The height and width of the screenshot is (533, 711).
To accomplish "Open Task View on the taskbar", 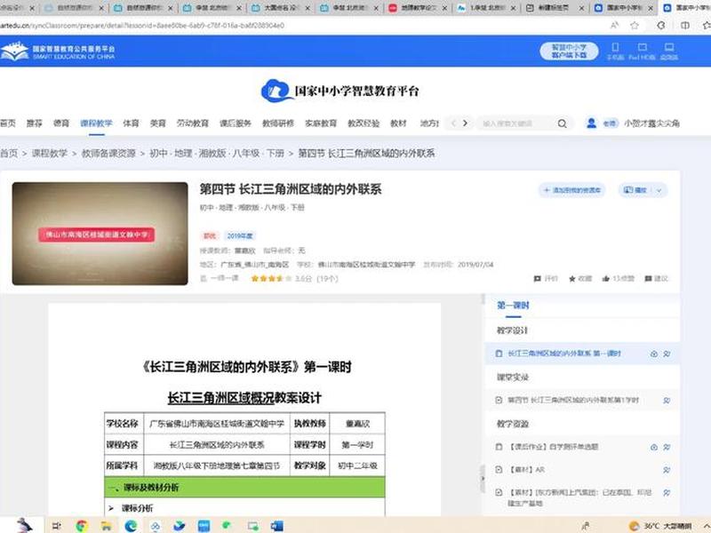I will click(57, 526).
